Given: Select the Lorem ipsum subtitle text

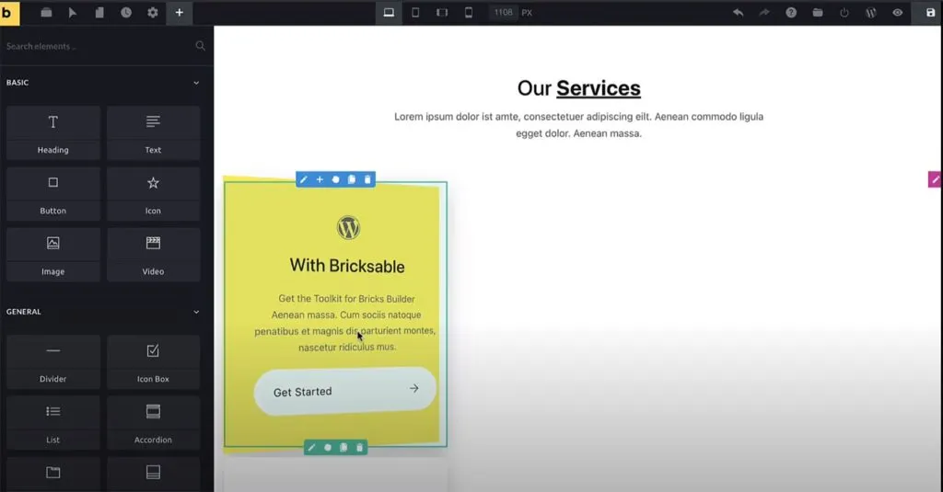Looking at the screenshot, I should 578,125.
